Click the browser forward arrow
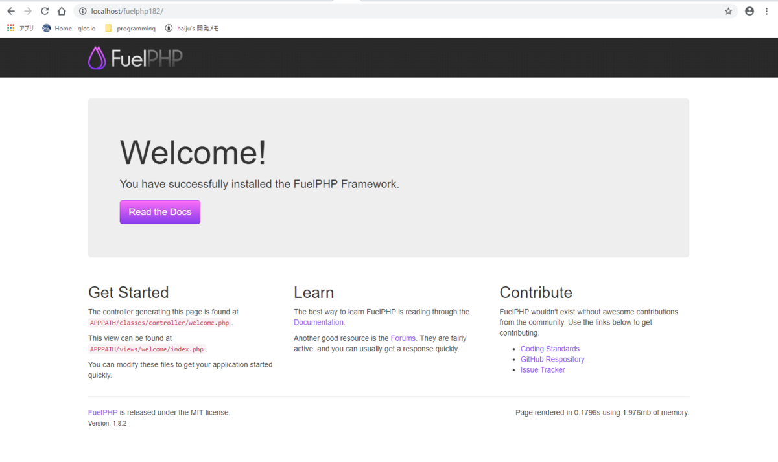This screenshot has height=462, width=778. (x=27, y=10)
